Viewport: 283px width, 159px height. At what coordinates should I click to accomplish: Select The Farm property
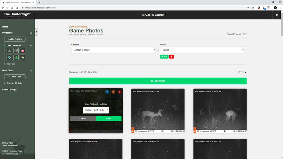point(11,64)
